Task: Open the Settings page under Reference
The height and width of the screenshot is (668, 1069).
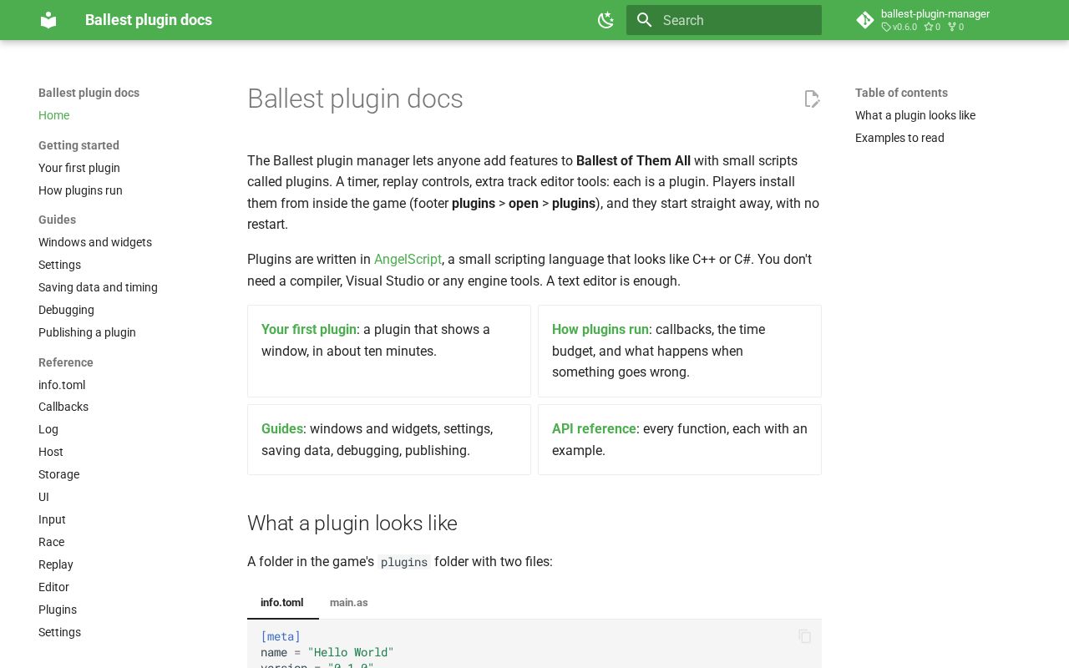Action: click(60, 632)
